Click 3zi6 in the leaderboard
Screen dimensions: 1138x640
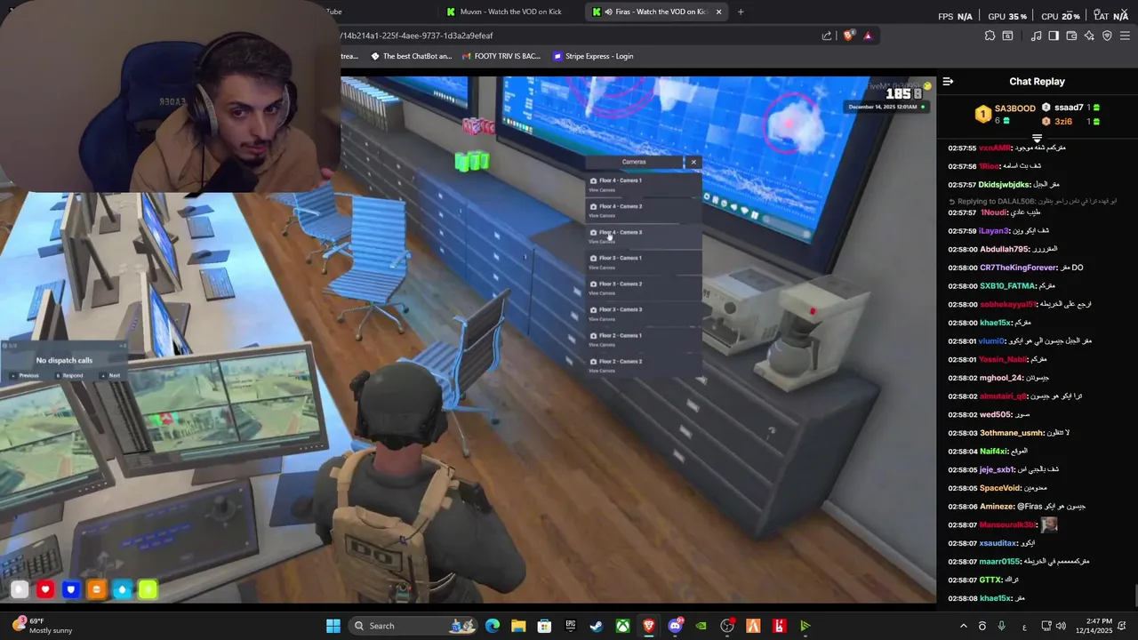(x=1063, y=121)
